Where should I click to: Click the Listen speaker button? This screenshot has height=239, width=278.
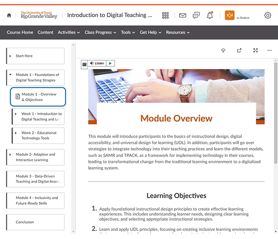point(97,63)
